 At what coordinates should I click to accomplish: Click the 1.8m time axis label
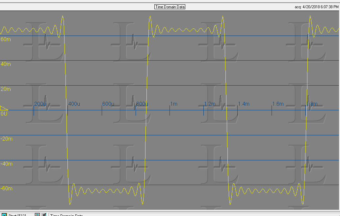tap(312, 104)
